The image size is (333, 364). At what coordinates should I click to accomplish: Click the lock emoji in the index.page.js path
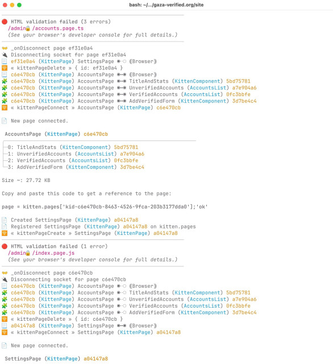point(28,253)
